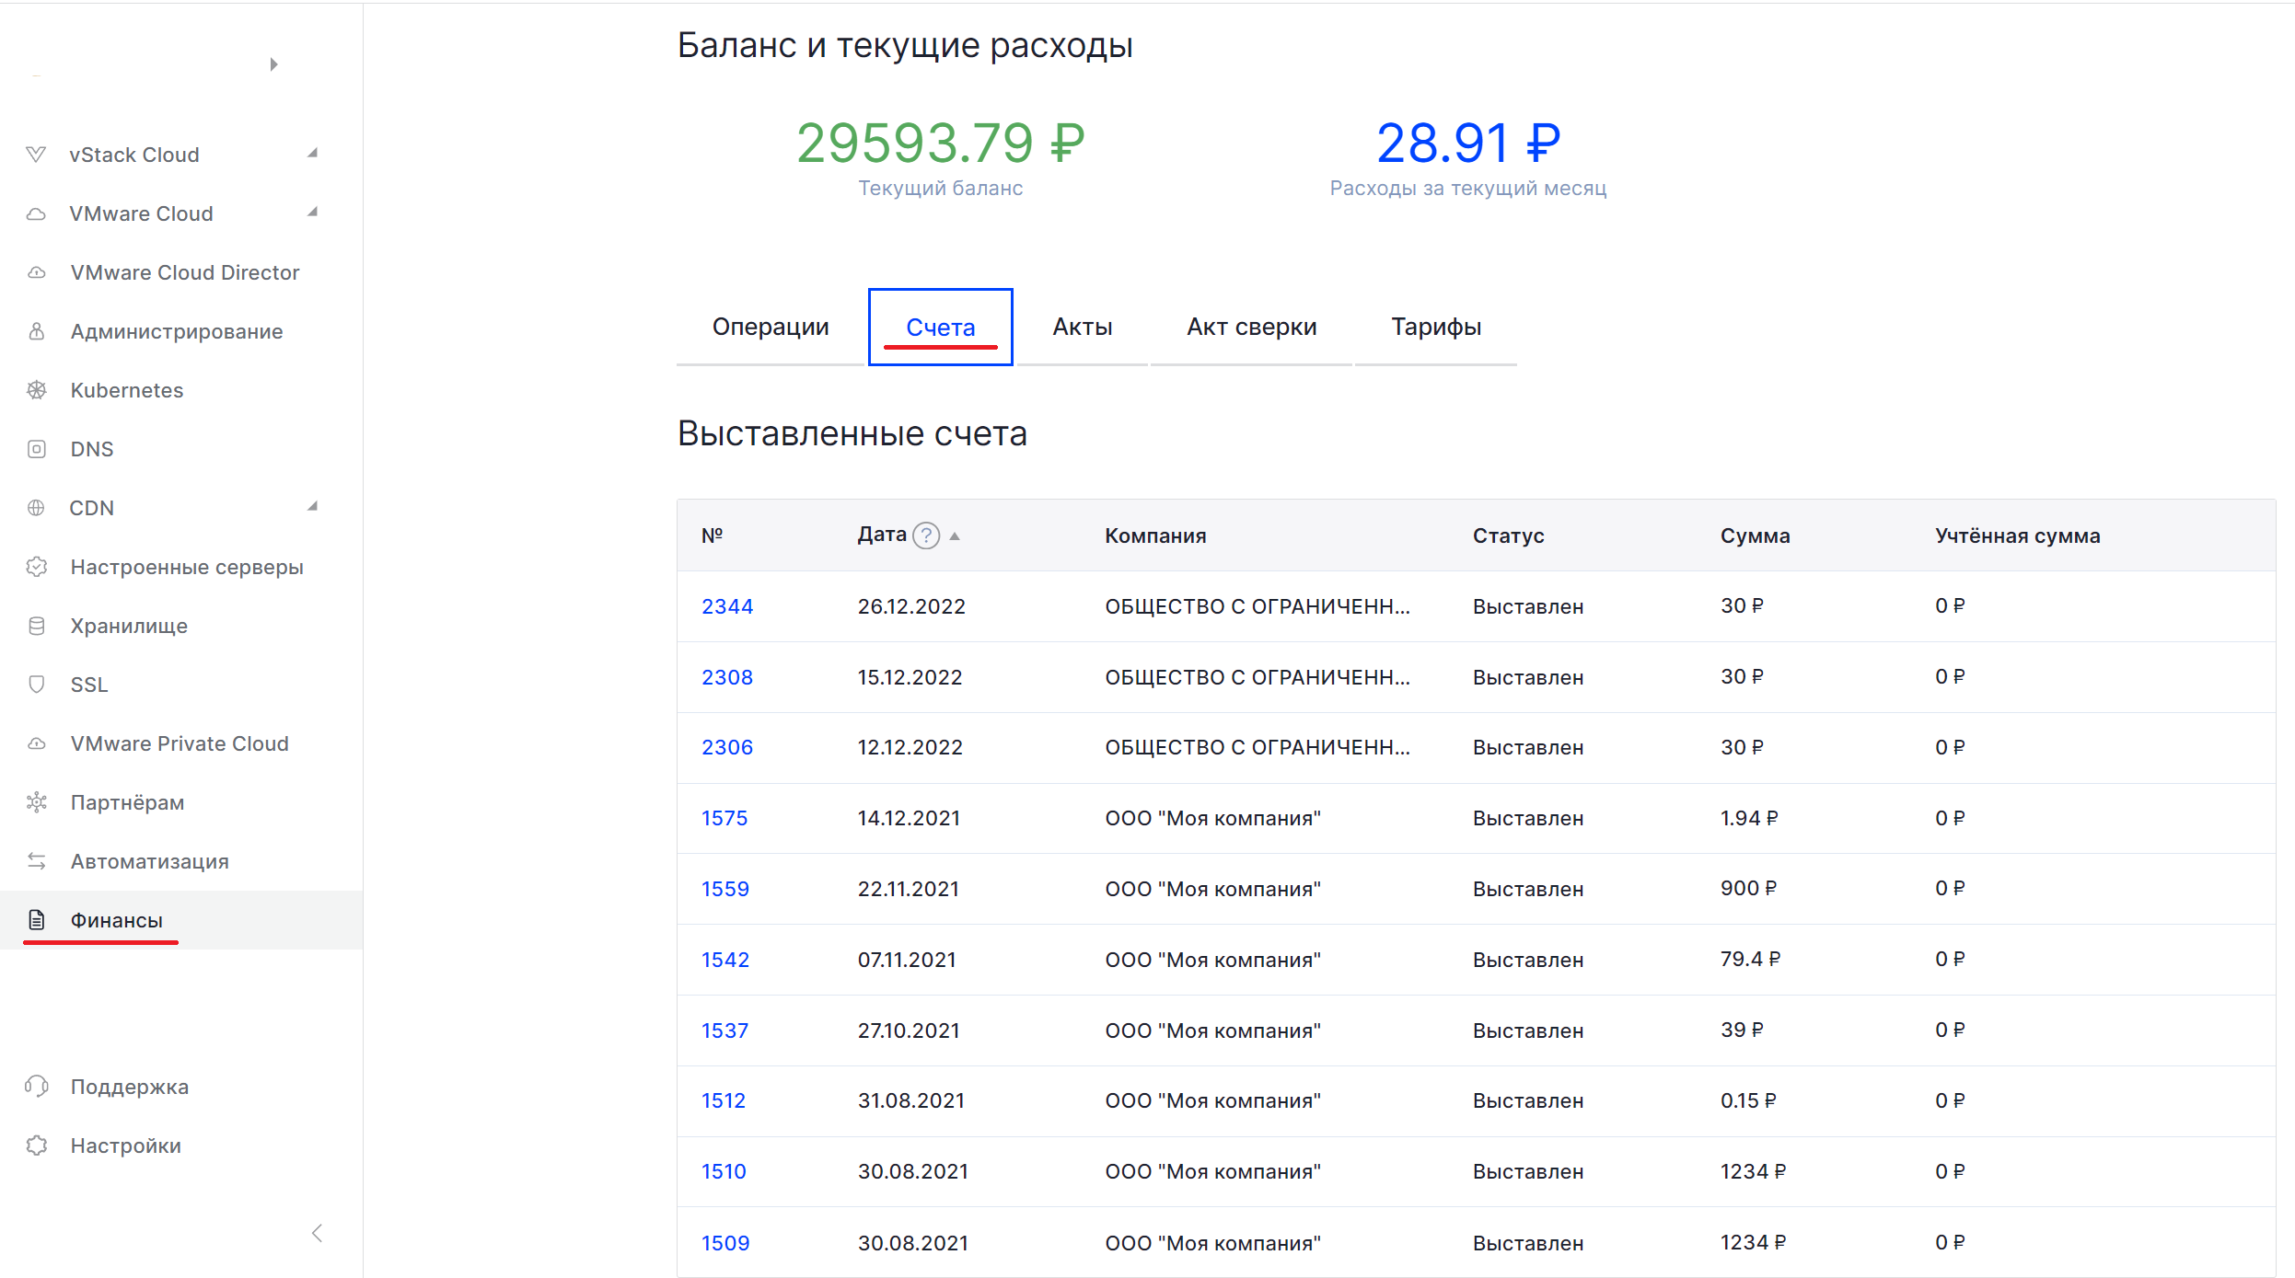The image size is (2295, 1278).
Task: Open invoice number 1509
Action: pos(725,1243)
